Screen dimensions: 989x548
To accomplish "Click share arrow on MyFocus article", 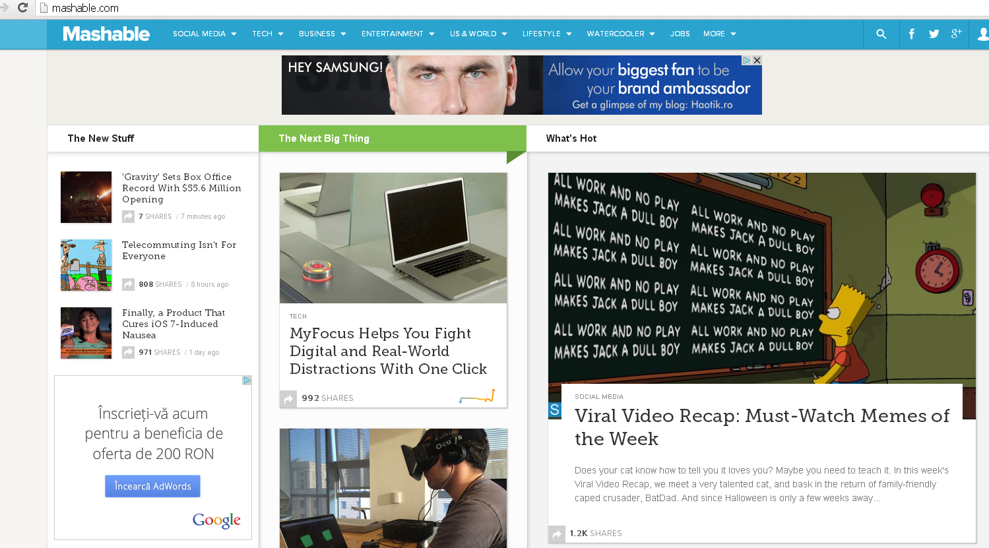I will click(x=288, y=398).
